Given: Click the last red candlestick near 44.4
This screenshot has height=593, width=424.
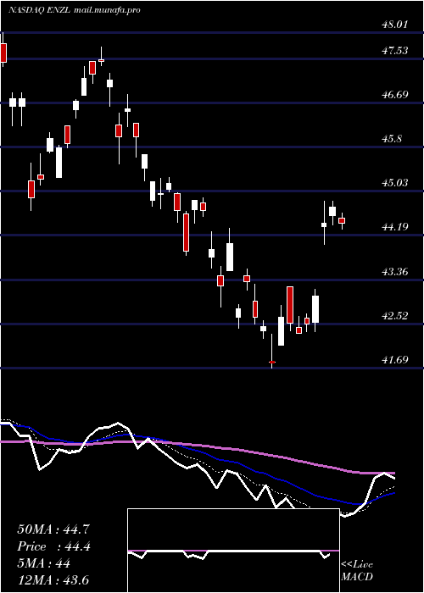Looking at the screenshot, I should coord(342,221).
